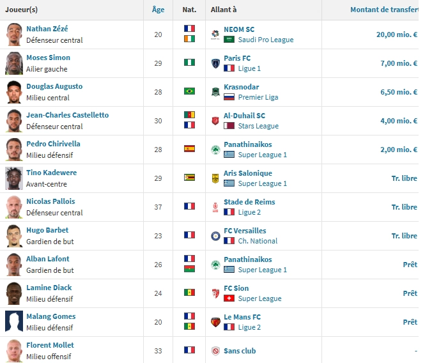Click Douglas Augusto's player photo
This screenshot has height=363, width=425.
click(x=14, y=91)
